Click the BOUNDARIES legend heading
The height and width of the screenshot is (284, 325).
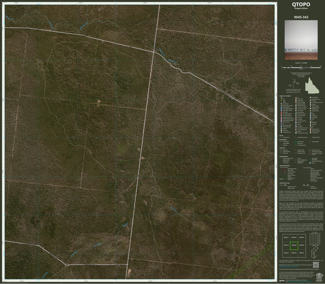pyautogui.click(x=283, y=140)
